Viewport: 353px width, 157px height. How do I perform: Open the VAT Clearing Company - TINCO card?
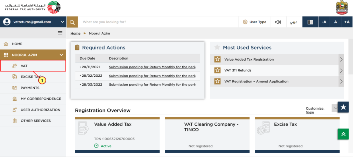207,135
